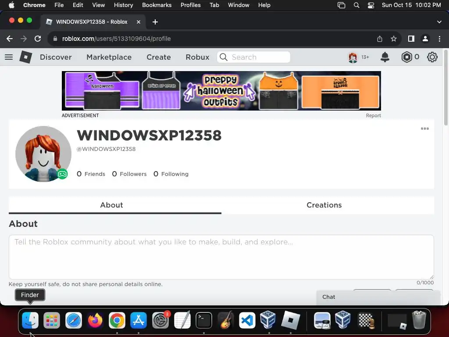This screenshot has width=449, height=337.
Task: Open the Chrome profile avatar icon
Action: tap(425, 39)
